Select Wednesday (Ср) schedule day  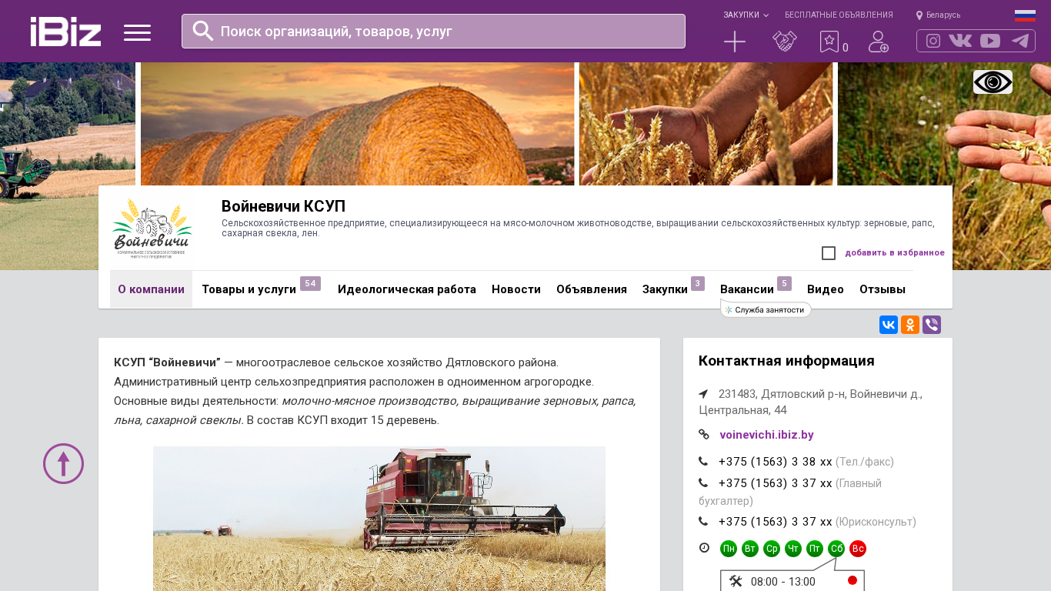[x=772, y=549]
